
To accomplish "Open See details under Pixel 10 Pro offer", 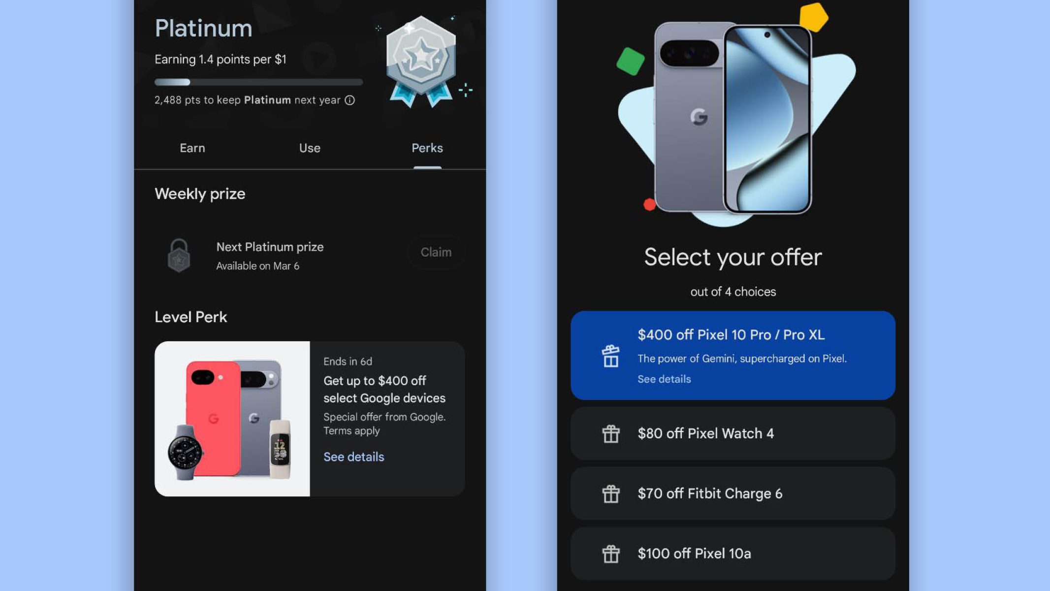I will 664,379.
